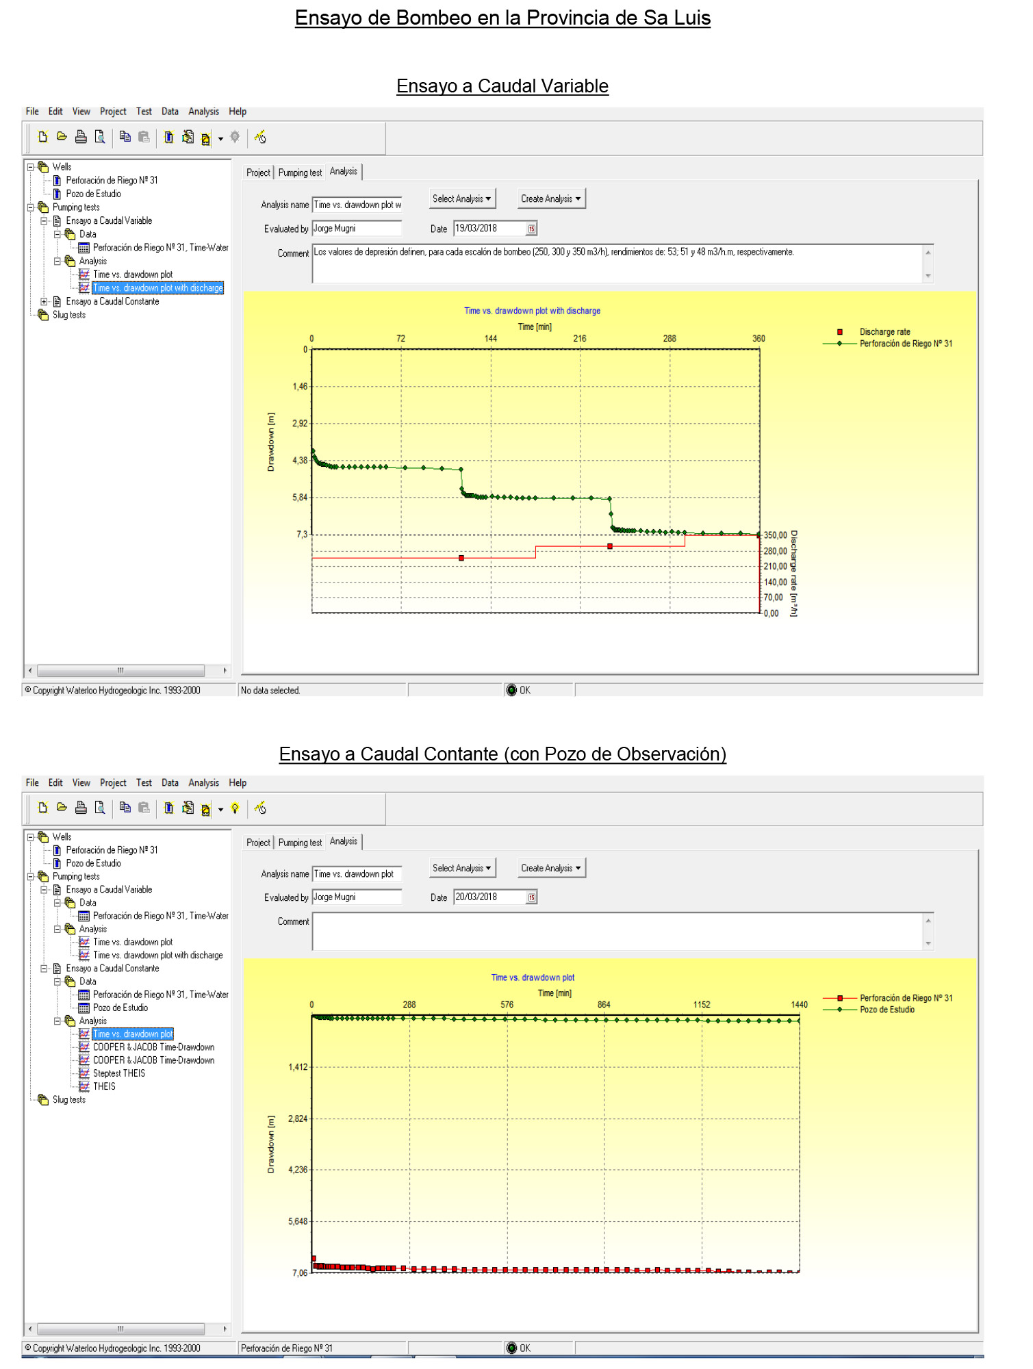
Task: Open Select Analysis dropdown in Caudal Contante screenshot
Action: coord(462,868)
